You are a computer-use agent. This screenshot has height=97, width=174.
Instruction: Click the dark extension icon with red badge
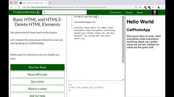[149, 8]
